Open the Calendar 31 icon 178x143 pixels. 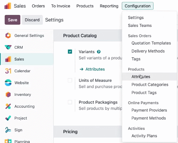click(8, 71)
